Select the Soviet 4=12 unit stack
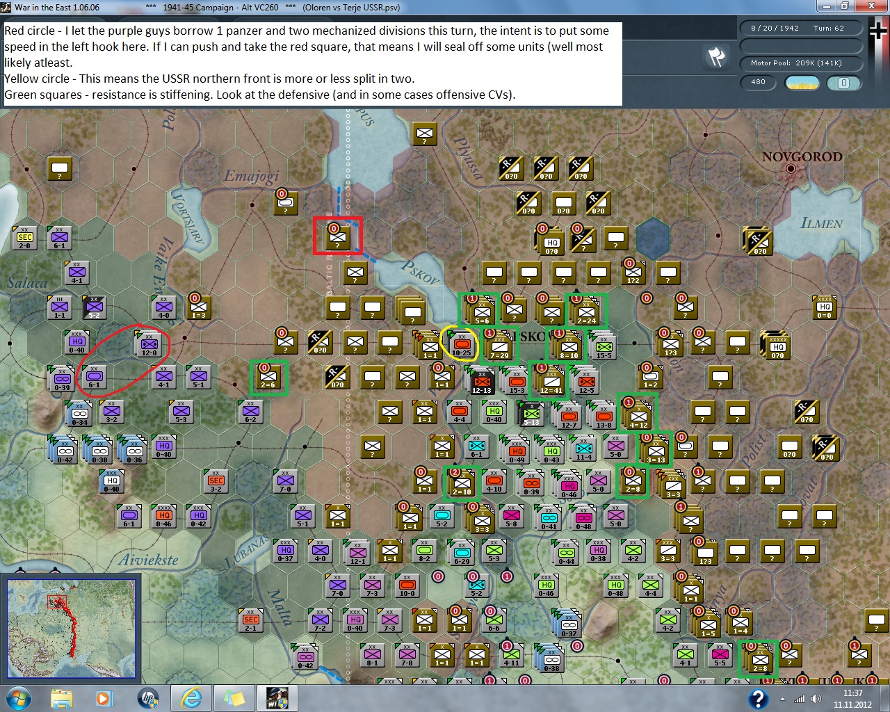This screenshot has width=890, height=712. pos(638,416)
